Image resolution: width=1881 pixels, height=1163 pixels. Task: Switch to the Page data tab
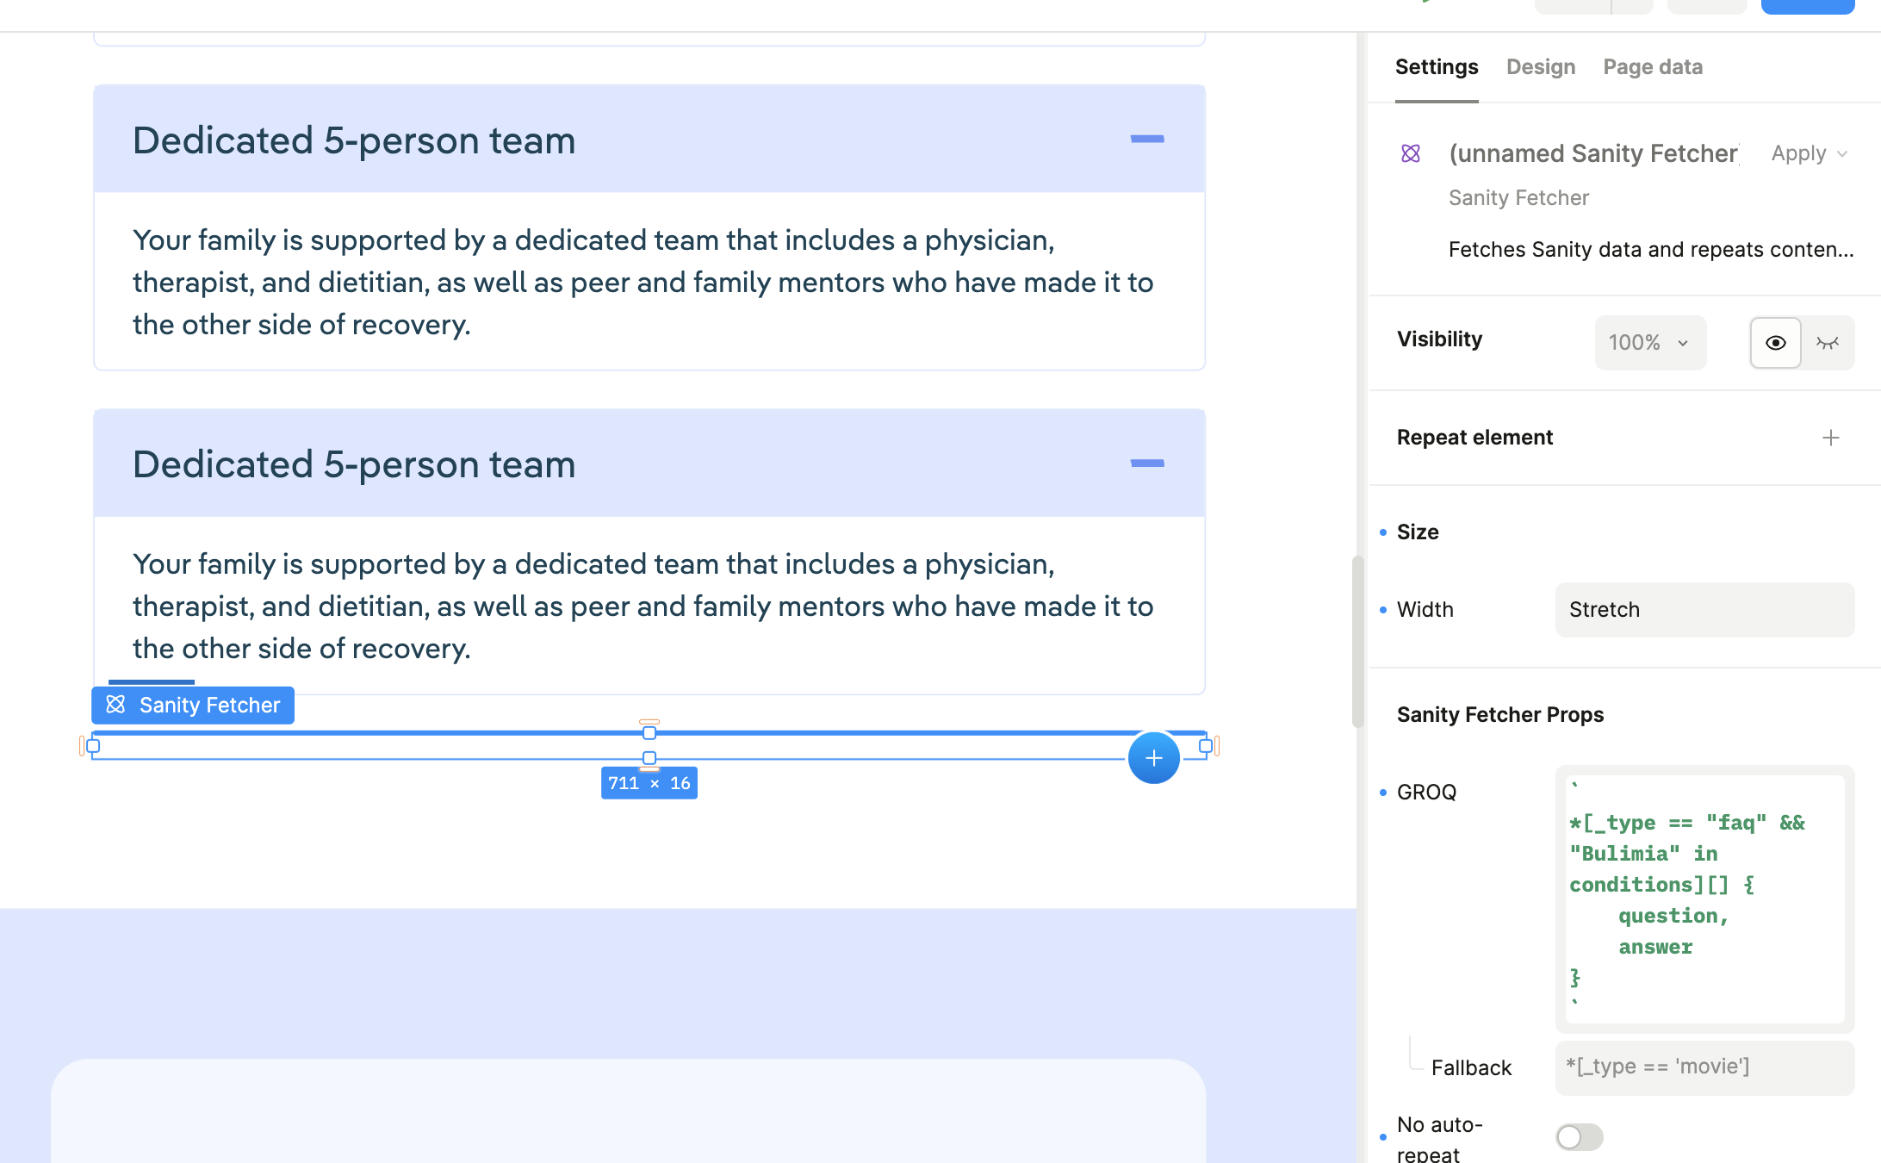coord(1652,67)
